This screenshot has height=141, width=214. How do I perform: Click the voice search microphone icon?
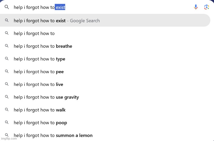click(196, 7)
